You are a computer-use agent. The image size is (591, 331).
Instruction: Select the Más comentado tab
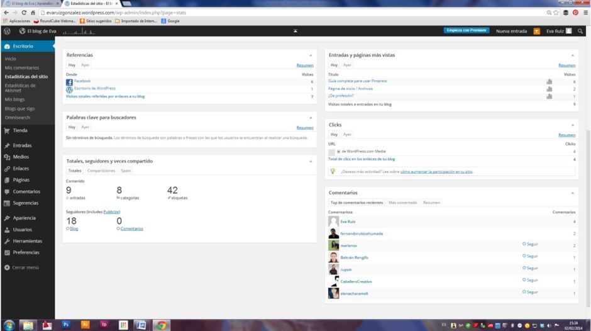(402, 203)
